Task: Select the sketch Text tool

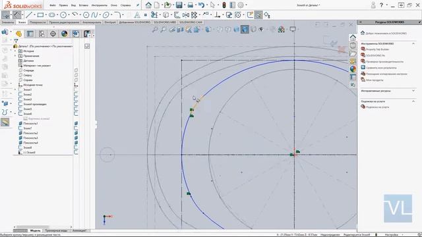Action: click(137, 15)
